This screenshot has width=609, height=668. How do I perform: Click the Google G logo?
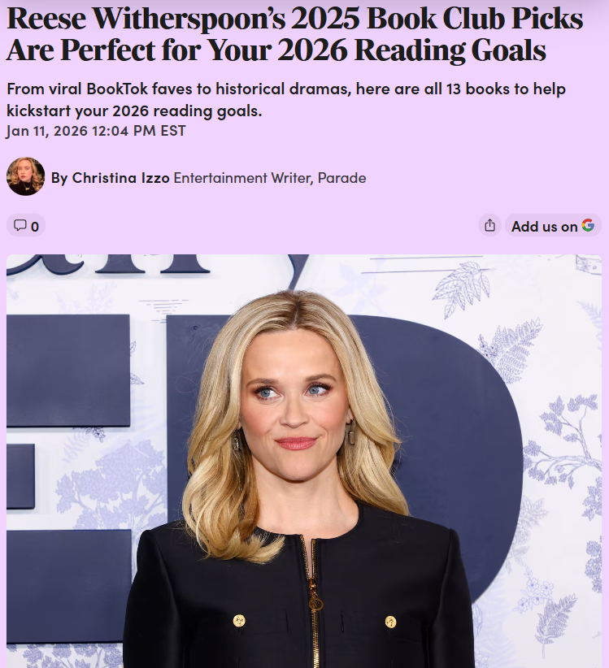(x=588, y=225)
